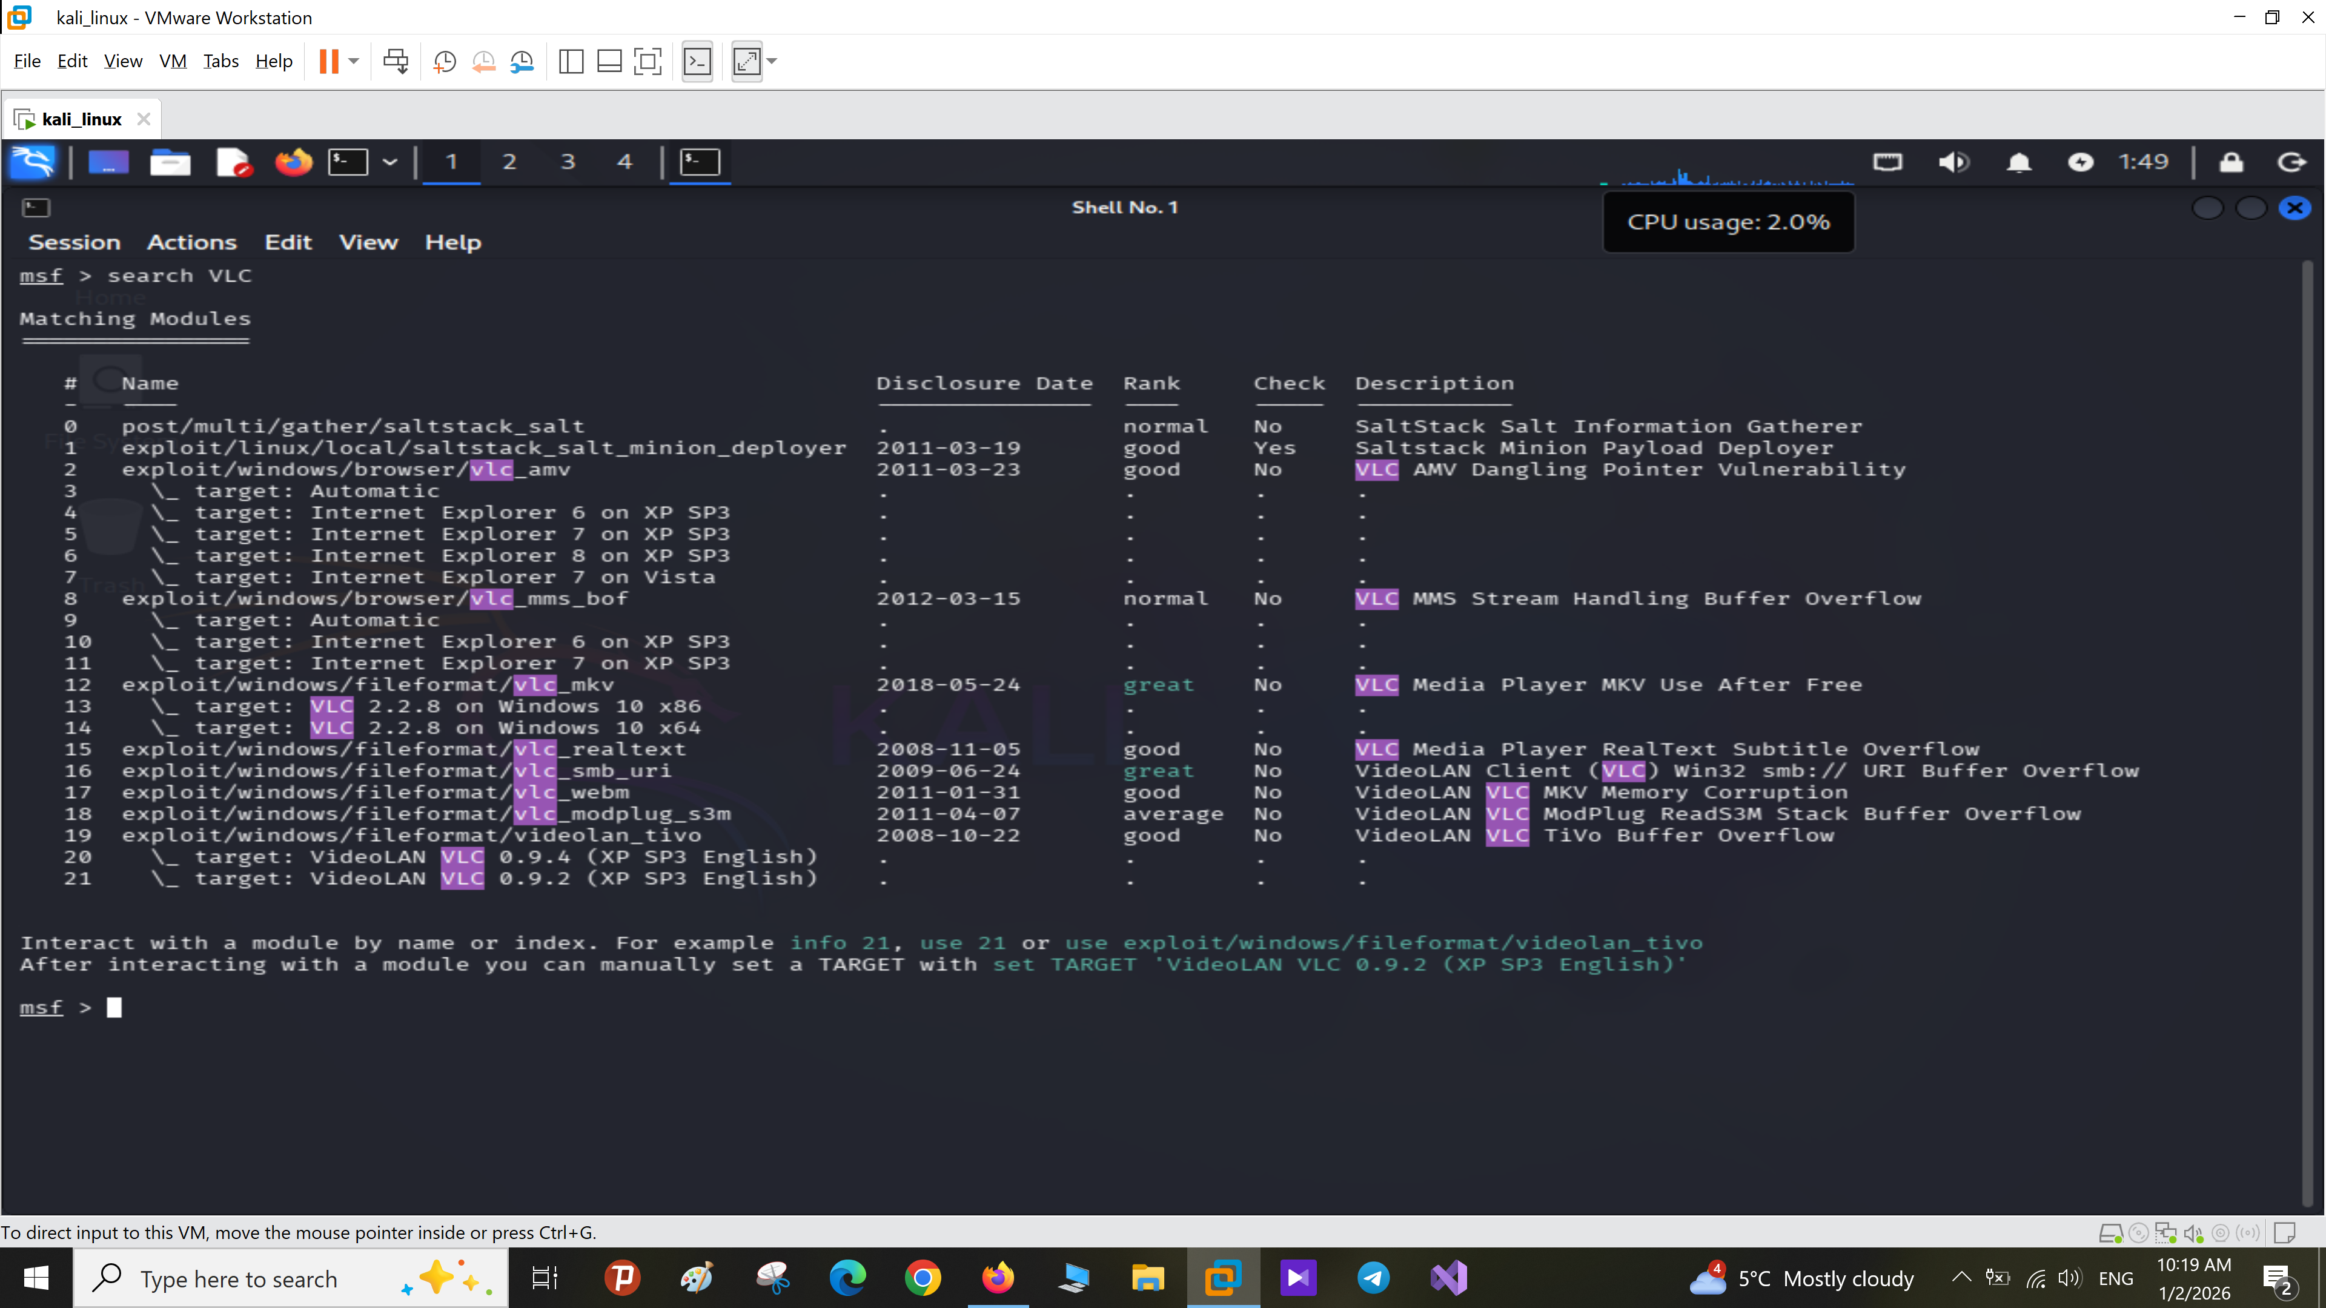Click the Kali notification bell icon

point(2019,162)
